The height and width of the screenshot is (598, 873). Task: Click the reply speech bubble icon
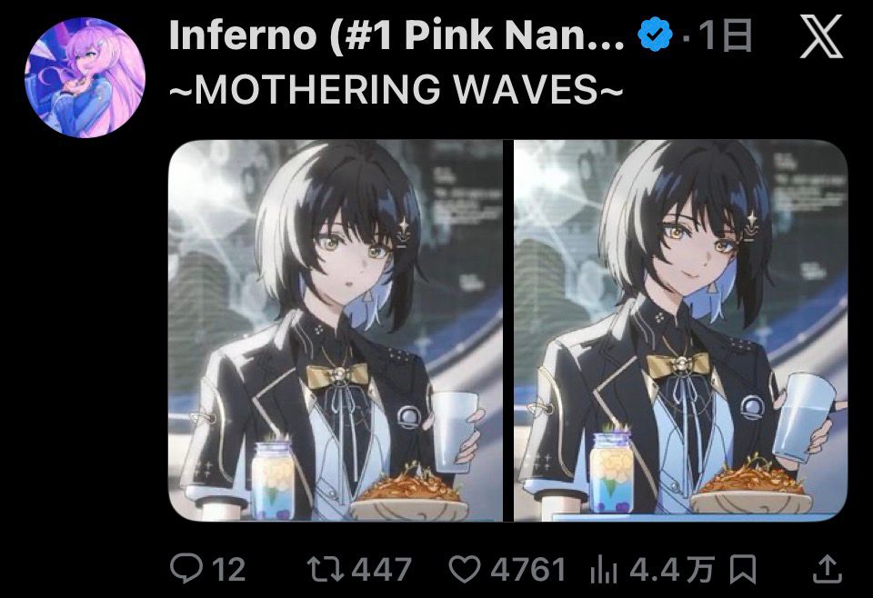click(186, 569)
